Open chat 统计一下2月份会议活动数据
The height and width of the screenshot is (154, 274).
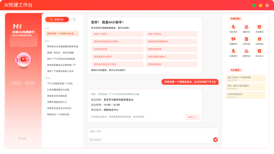(61, 59)
